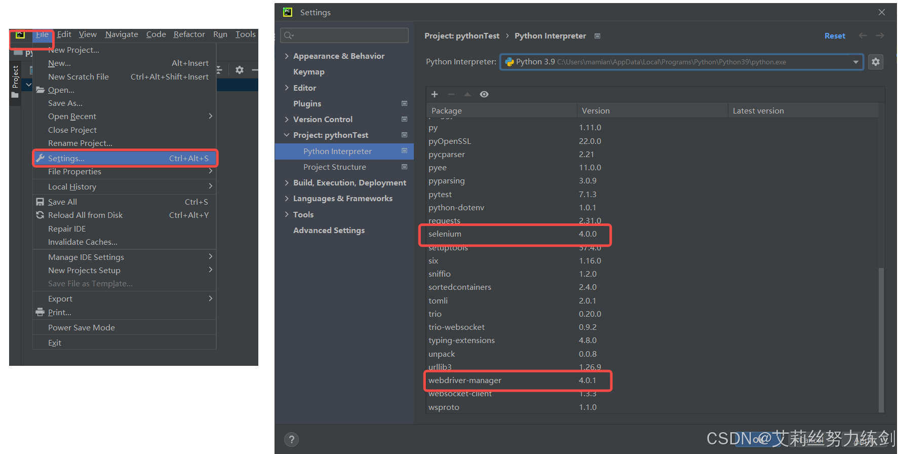Select Keymap in the Settings tree

(309, 72)
